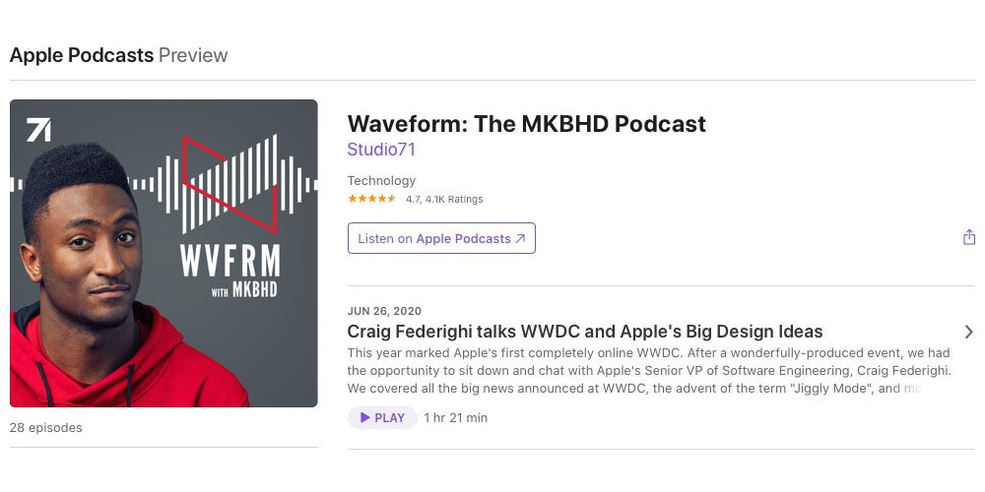Open the Craig Federighi episode chevron
The image size is (985, 492).
tap(968, 332)
